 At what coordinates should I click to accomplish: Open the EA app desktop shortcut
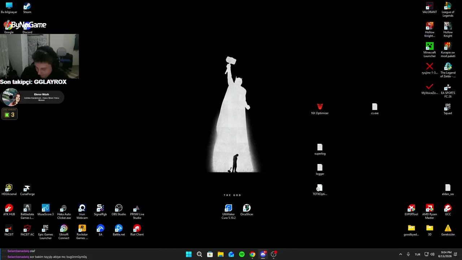[100, 230]
